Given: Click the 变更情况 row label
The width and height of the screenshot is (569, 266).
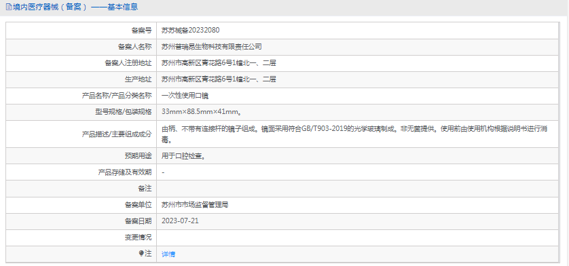Looking at the screenshot, I should click(x=138, y=237).
